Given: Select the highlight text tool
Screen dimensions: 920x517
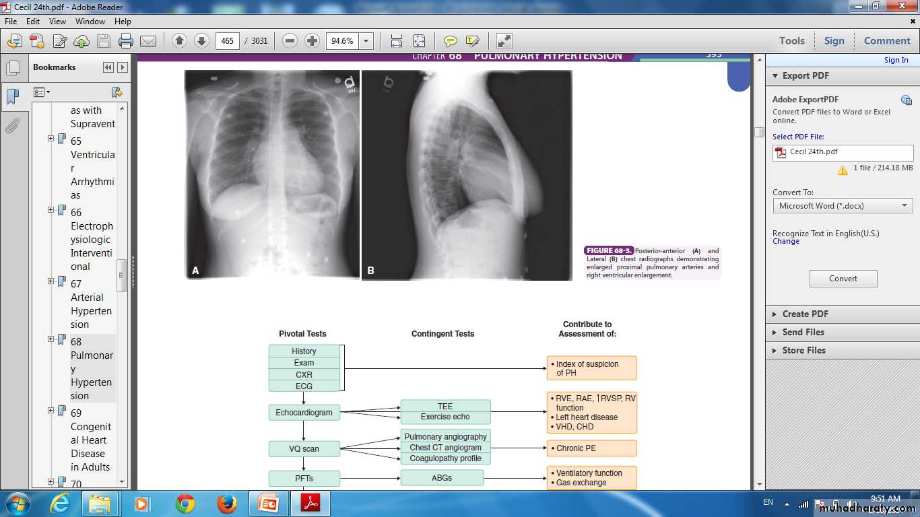Looking at the screenshot, I should click(472, 41).
